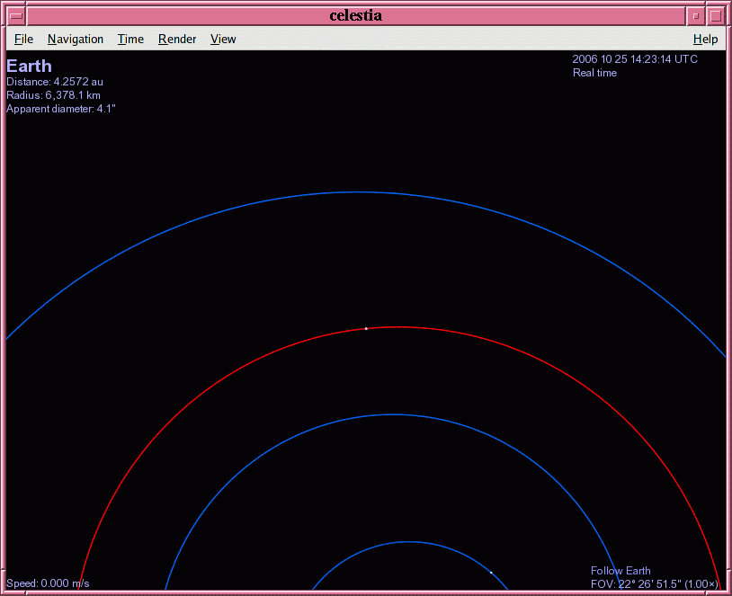
Task: Maximize the celestia window
Action: coord(715,15)
